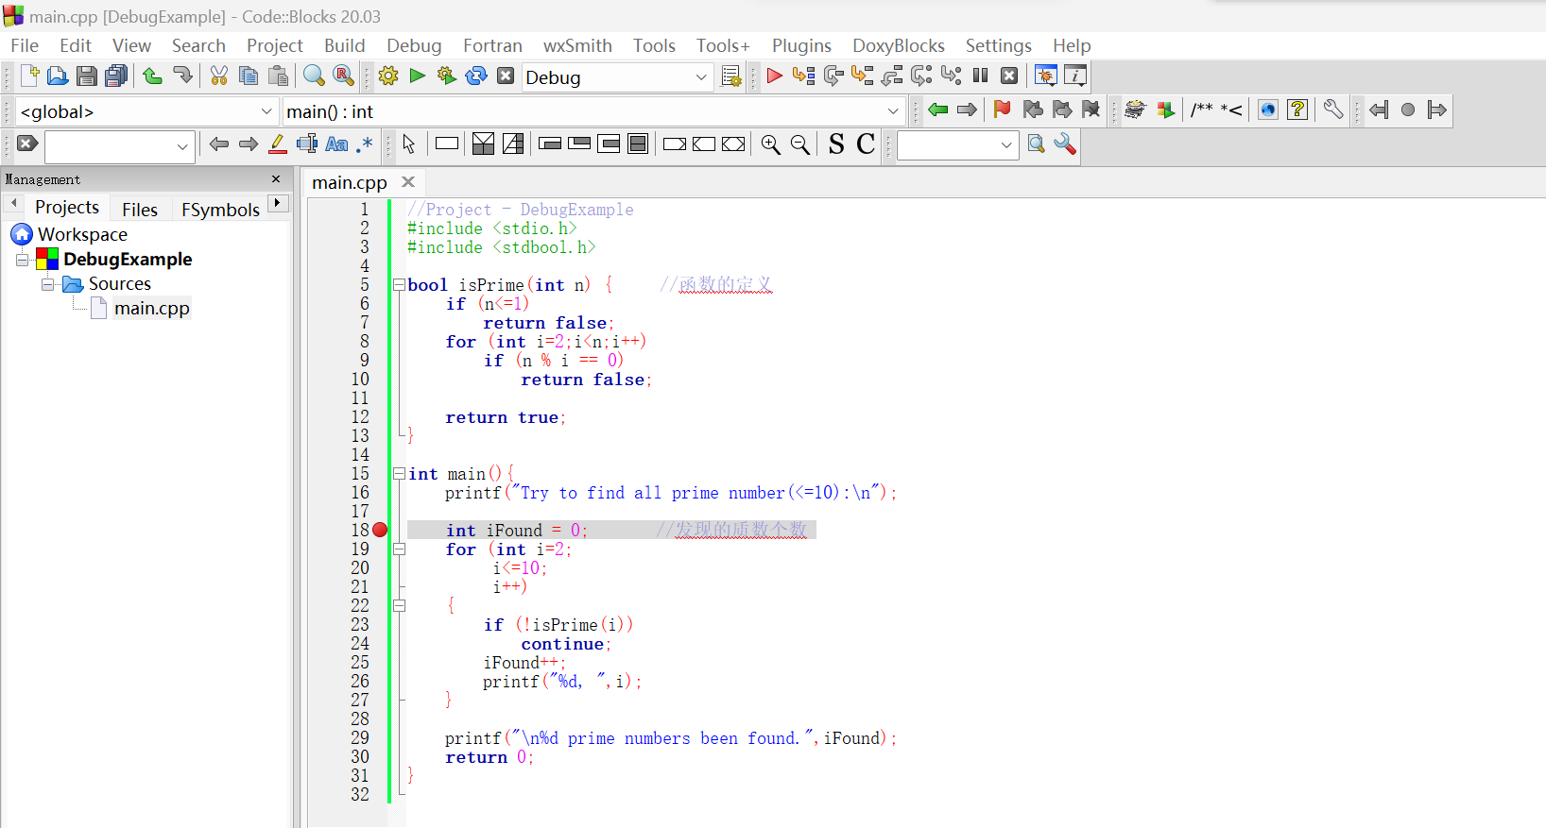Rebuild the project with the blue arrows icon
Image resolution: width=1546 pixels, height=828 pixels.
pyautogui.click(x=476, y=76)
